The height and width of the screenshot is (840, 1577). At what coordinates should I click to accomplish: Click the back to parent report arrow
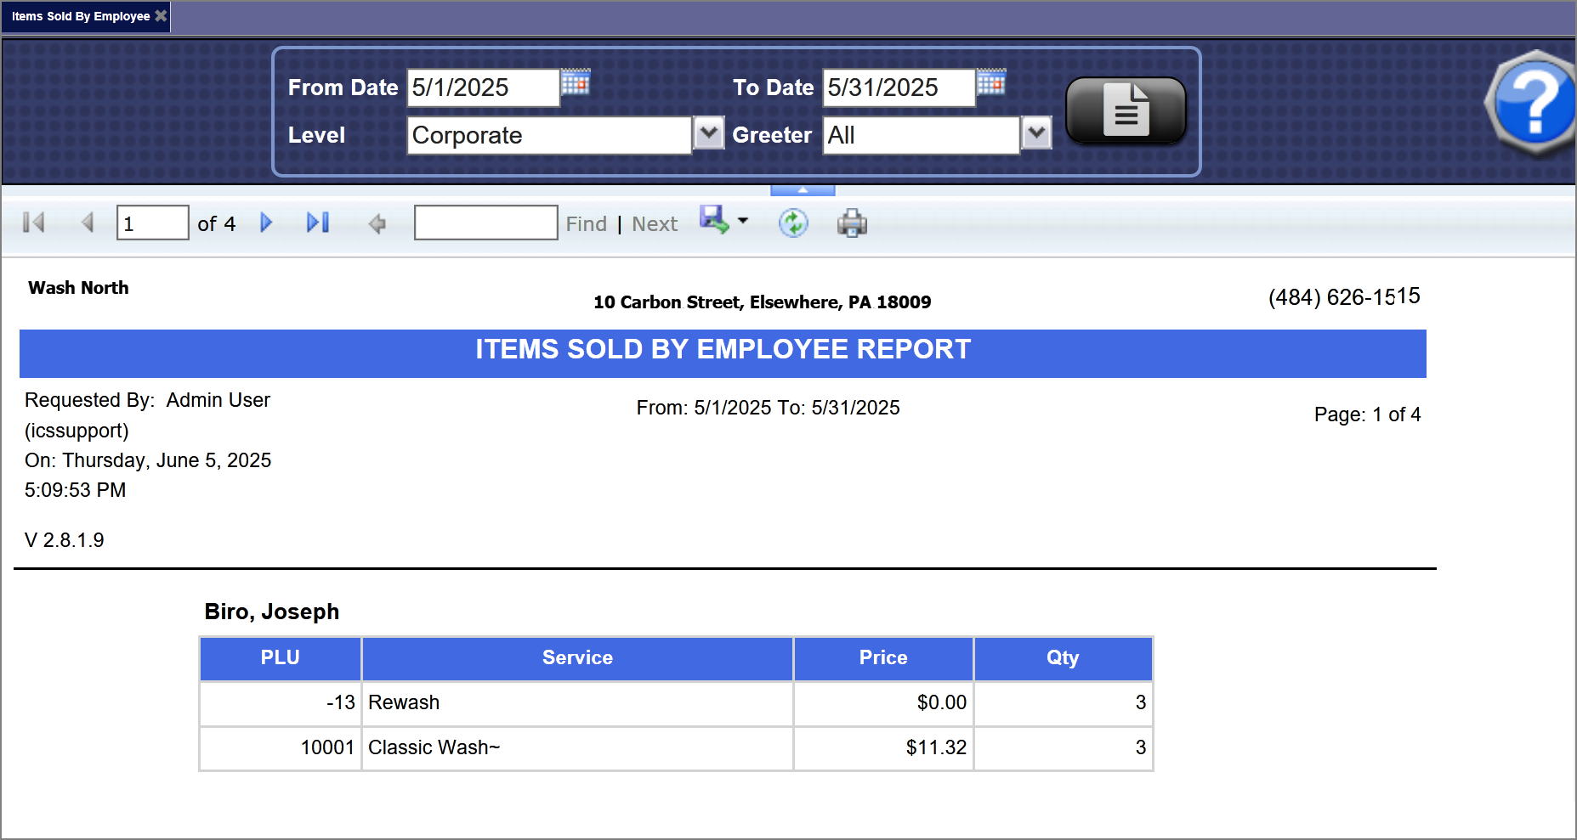click(377, 223)
